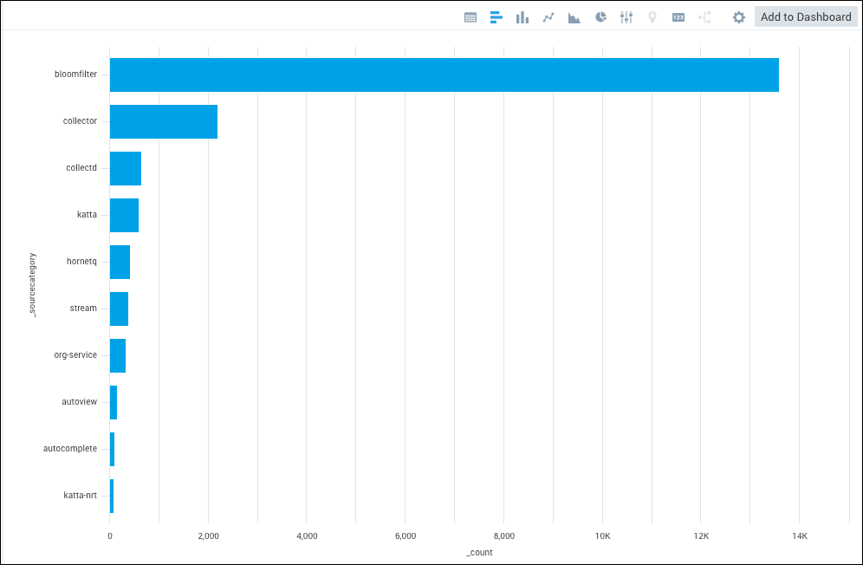
Task: Open the map visualization icon
Action: click(652, 16)
